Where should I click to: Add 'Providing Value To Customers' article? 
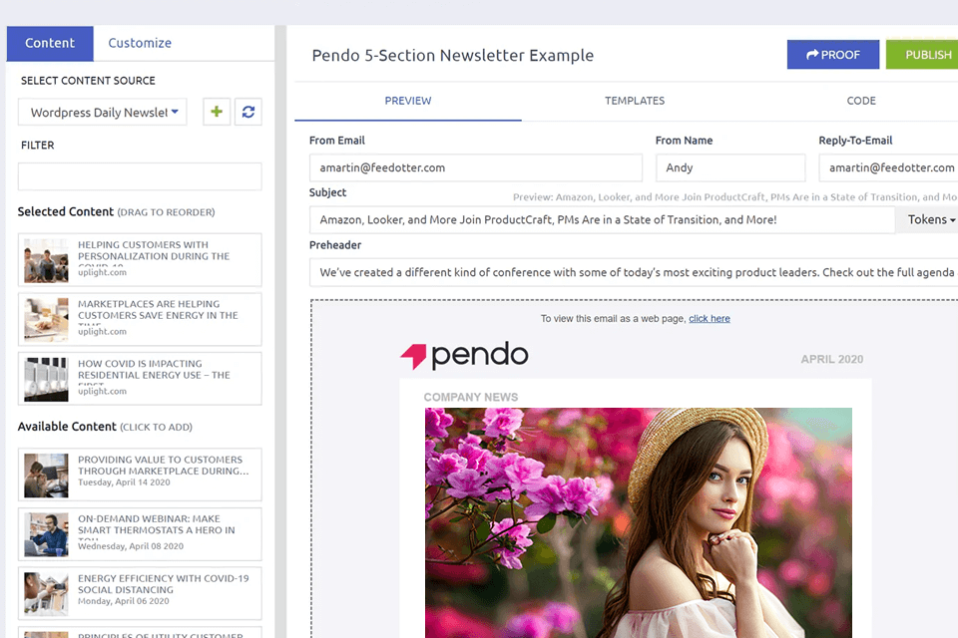coord(140,475)
